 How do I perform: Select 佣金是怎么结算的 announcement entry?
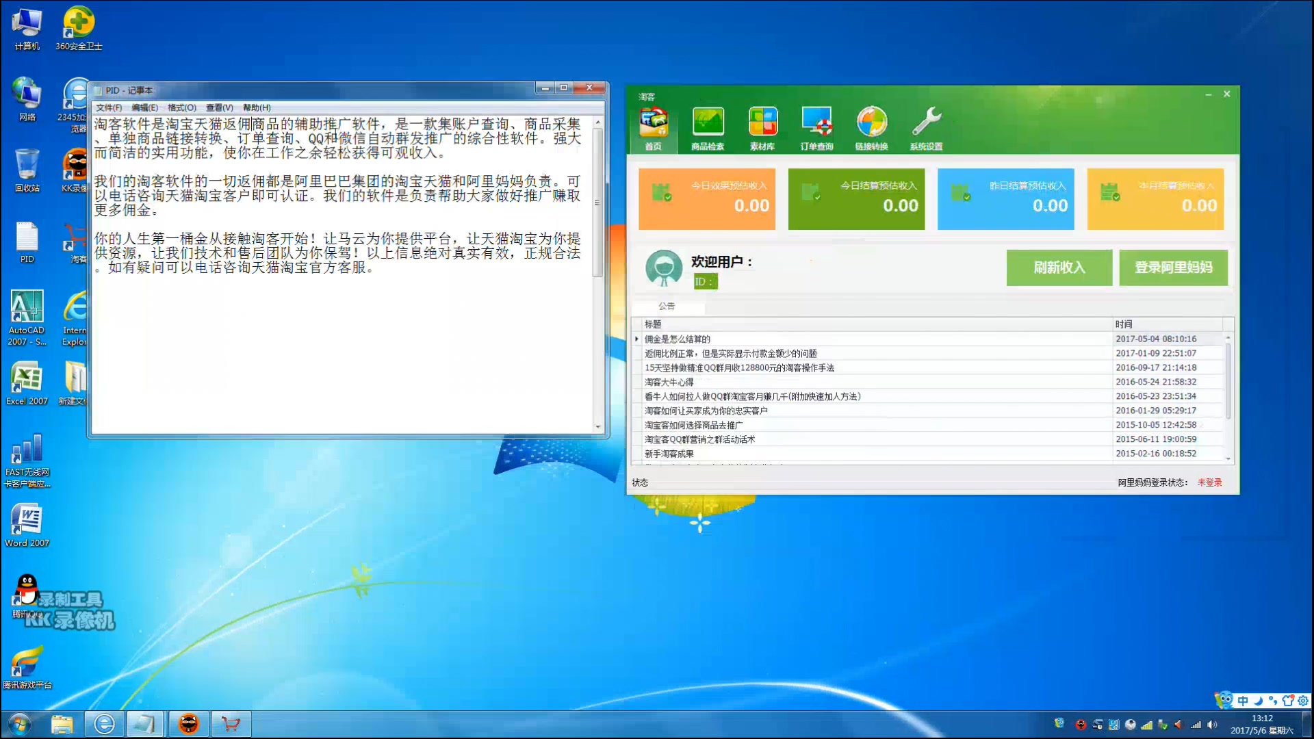tap(677, 339)
